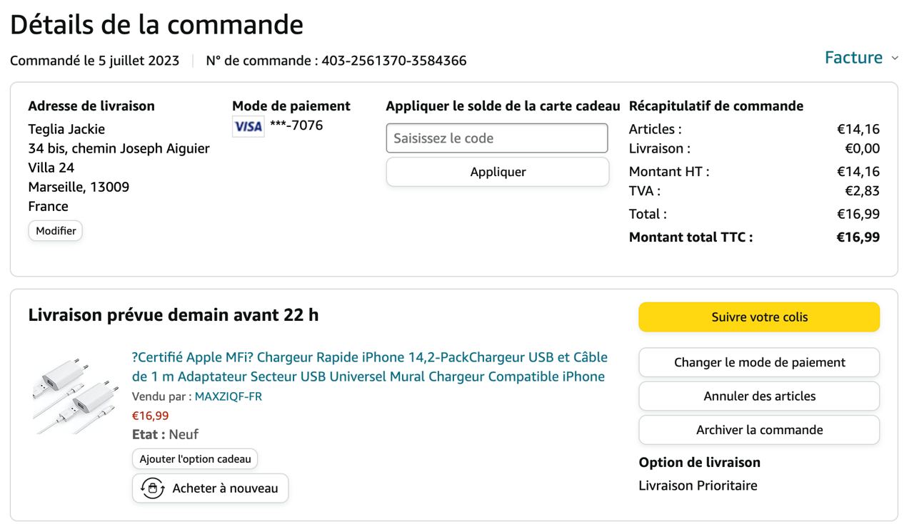Select Annuler des articles

[x=759, y=396]
